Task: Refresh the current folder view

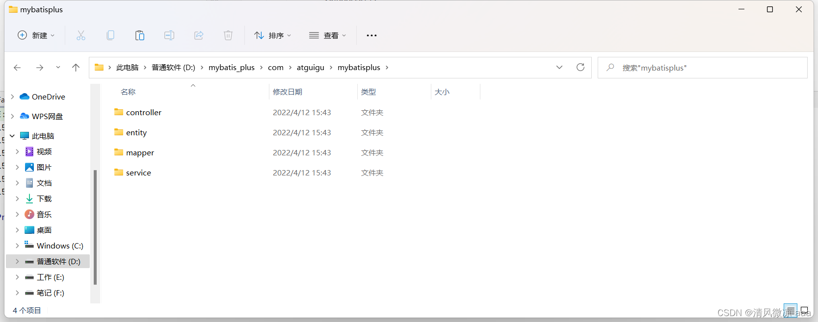Action: click(581, 67)
